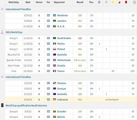Open the Netherlands opponent link
Screen dimensions: 137x120
[64, 60]
